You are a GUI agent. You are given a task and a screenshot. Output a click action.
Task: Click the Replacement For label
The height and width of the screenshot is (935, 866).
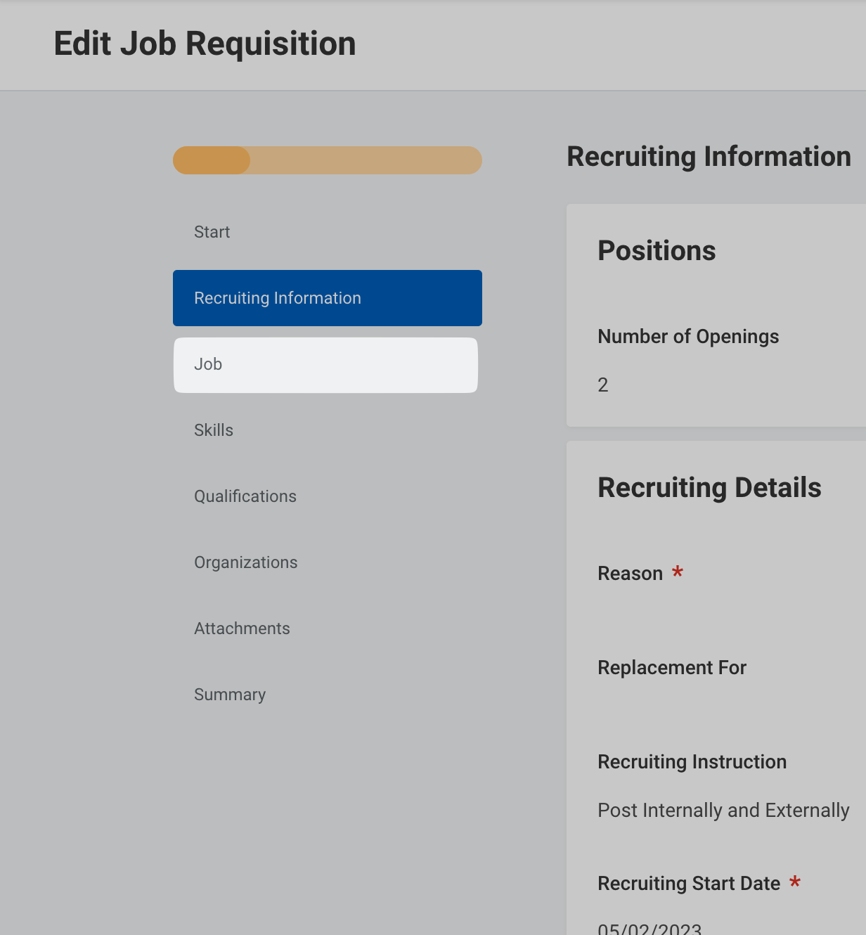[672, 668]
